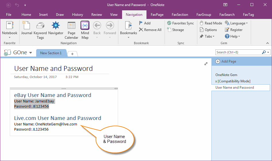Open the FavTag tab

pos(248,15)
